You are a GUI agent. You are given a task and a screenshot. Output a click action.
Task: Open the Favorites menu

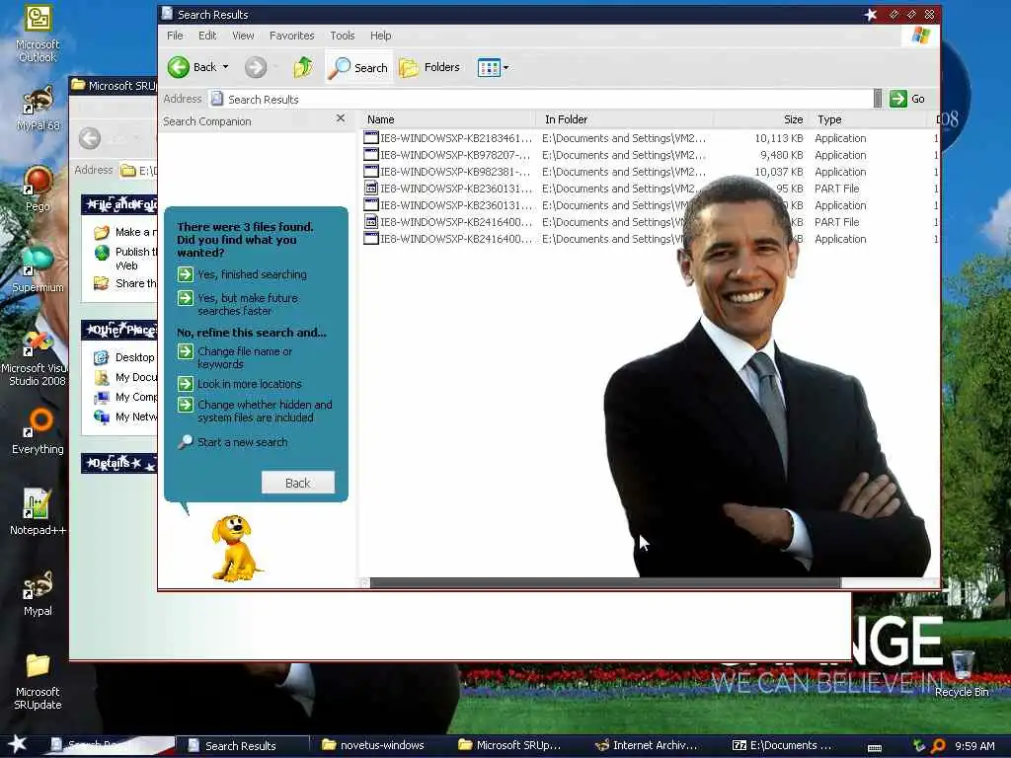coord(291,36)
